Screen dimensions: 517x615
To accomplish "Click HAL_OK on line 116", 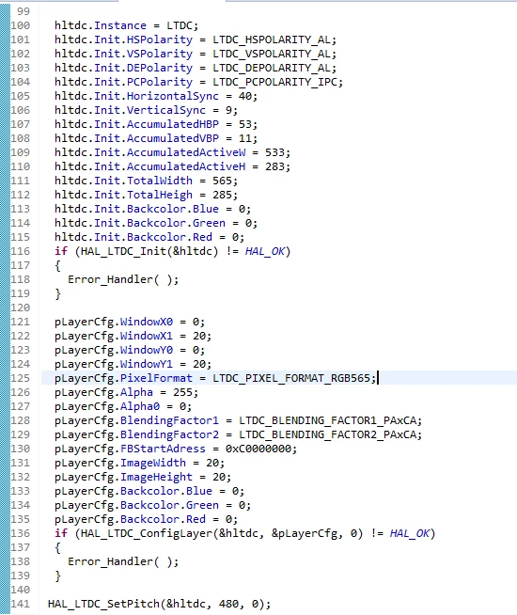I will 264,251.
